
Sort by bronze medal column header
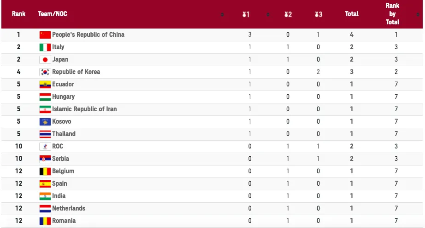click(x=319, y=14)
